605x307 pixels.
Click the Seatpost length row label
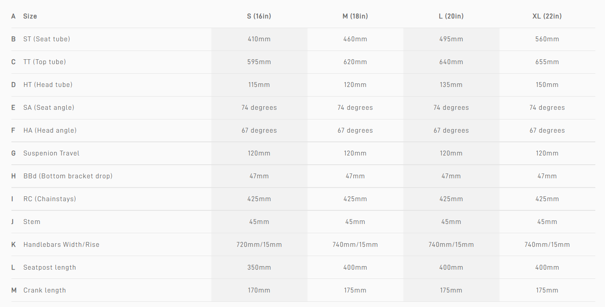point(50,267)
